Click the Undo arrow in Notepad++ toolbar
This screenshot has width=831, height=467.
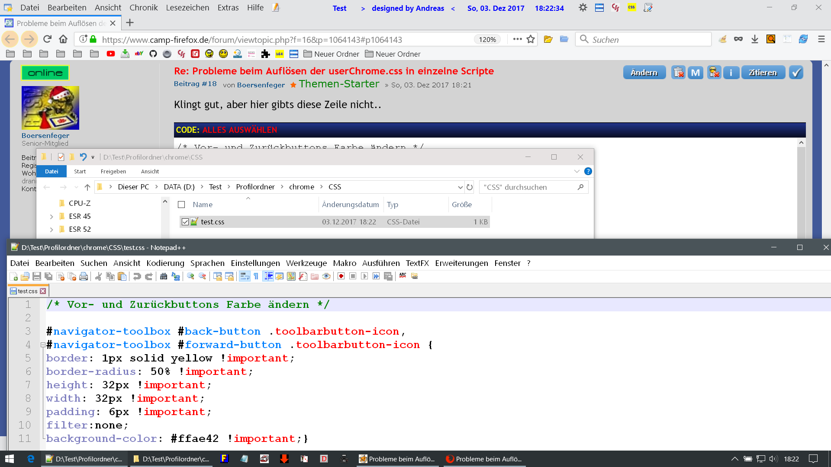(137, 276)
